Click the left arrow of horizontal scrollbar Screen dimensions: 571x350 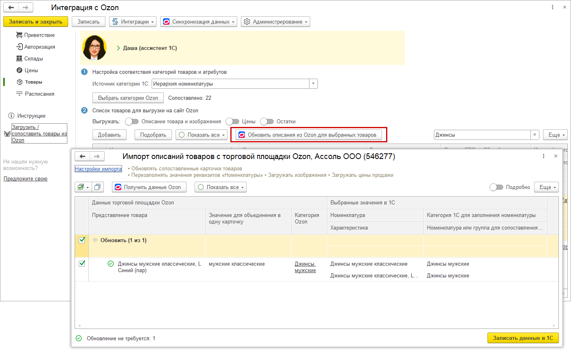pos(79,326)
